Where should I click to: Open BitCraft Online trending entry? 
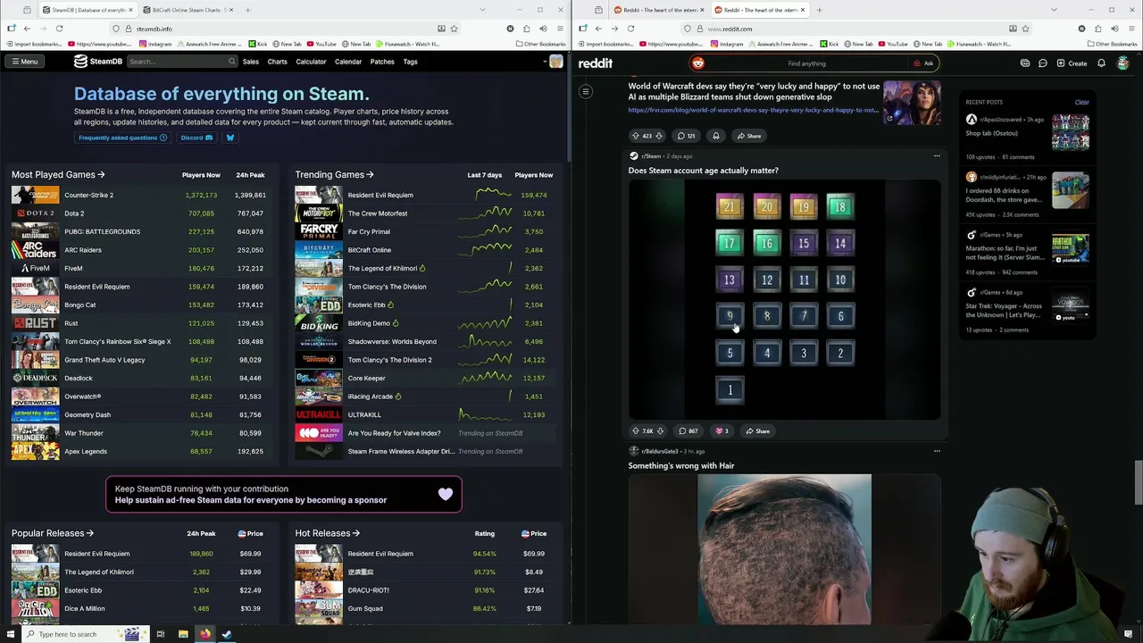coord(369,250)
